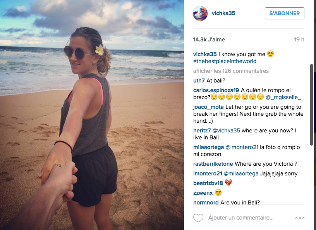Click the @milaaortega mention

pyautogui.click(x=241, y=173)
